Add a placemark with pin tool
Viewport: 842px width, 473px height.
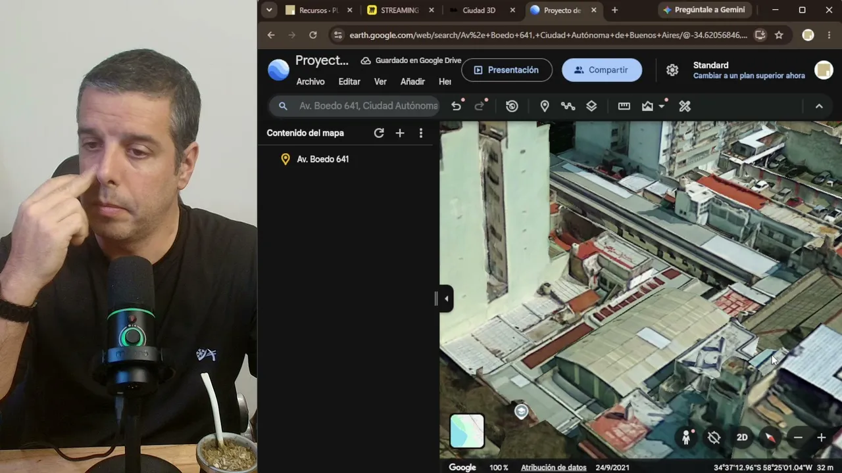tap(545, 106)
